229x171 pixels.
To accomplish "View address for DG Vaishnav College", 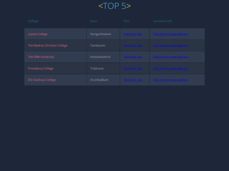I will click(170, 80).
